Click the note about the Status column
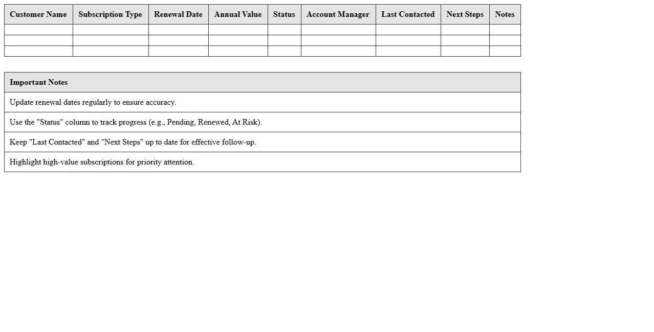This screenshot has width=654, height=332. 136,122
